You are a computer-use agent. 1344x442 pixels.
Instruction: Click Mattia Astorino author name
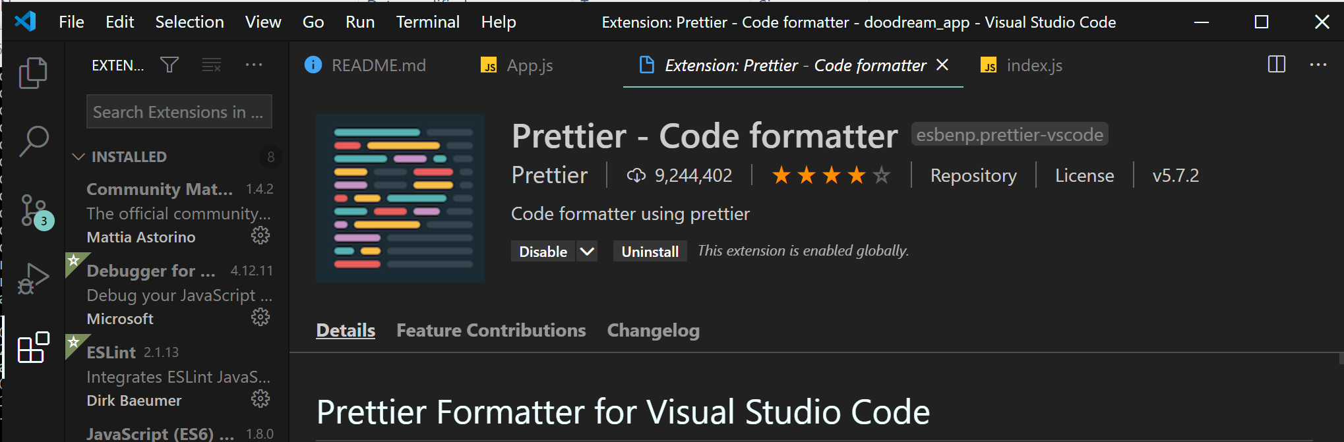point(141,237)
